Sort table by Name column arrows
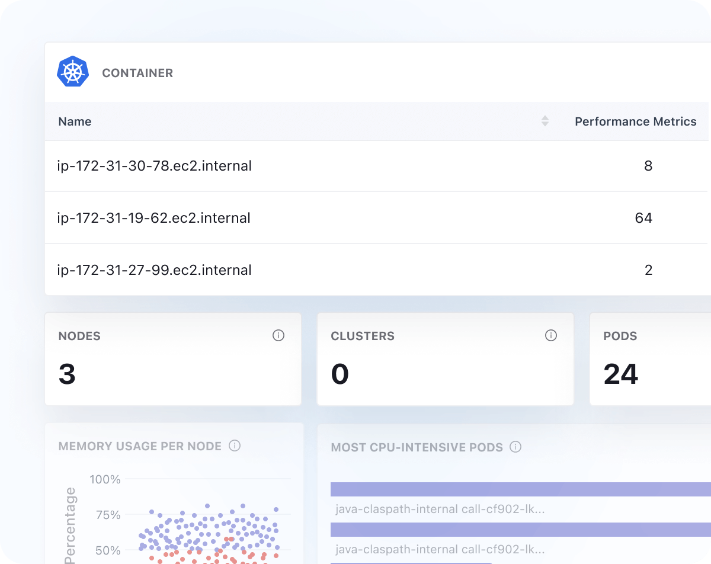The width and height of the screenshot is (711, 564). click(x=545, y=121)
